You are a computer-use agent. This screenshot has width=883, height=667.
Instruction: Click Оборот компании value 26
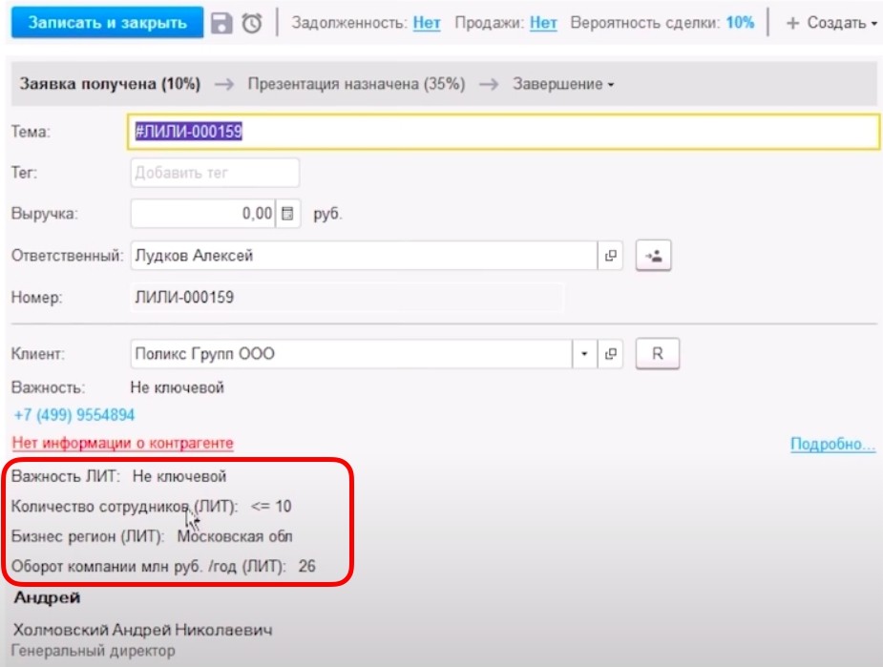[x=307, y=566]
